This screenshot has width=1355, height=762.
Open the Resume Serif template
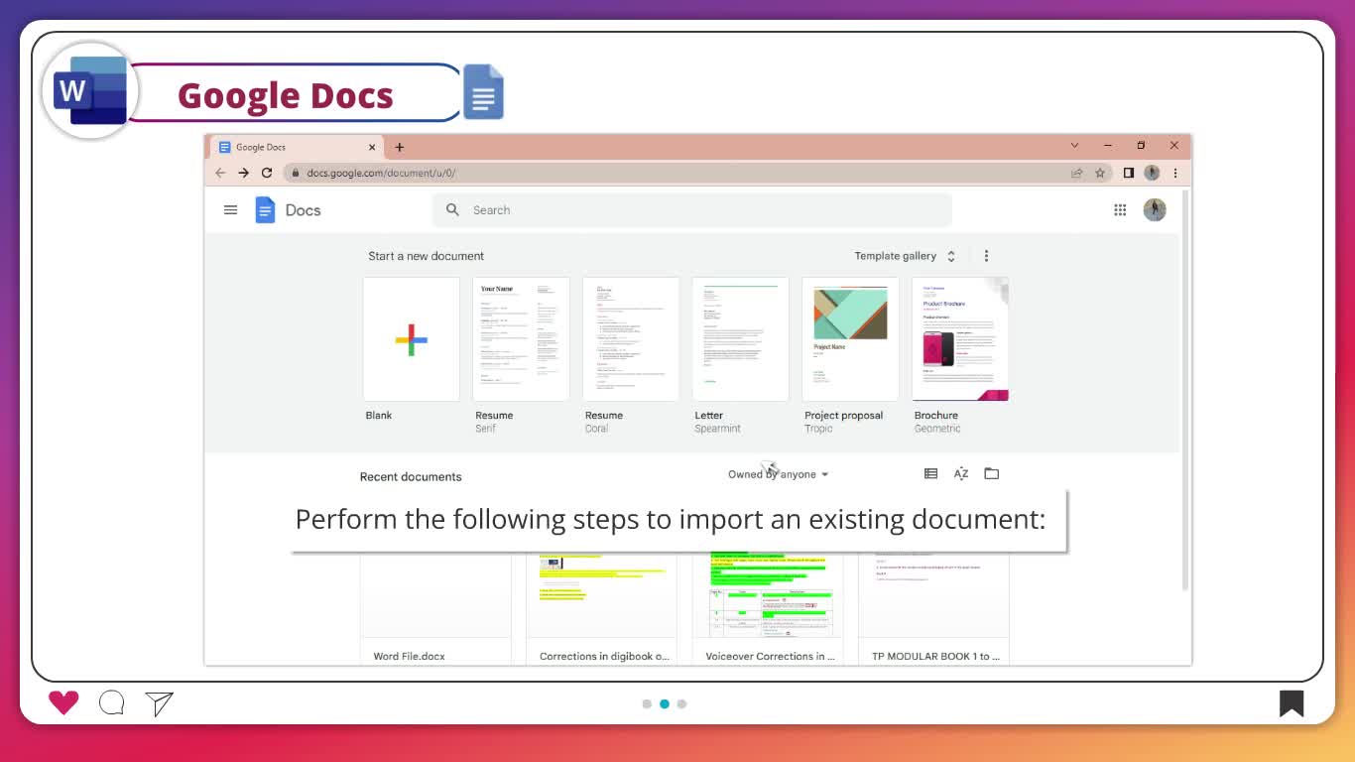(521, 339)
